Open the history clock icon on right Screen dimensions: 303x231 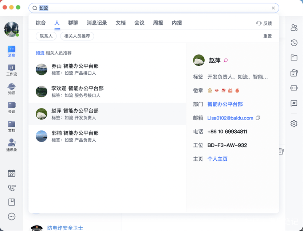(x=294, y=43)
